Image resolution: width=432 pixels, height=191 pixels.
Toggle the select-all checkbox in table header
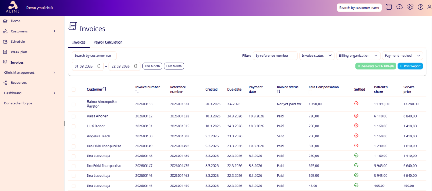73,90
